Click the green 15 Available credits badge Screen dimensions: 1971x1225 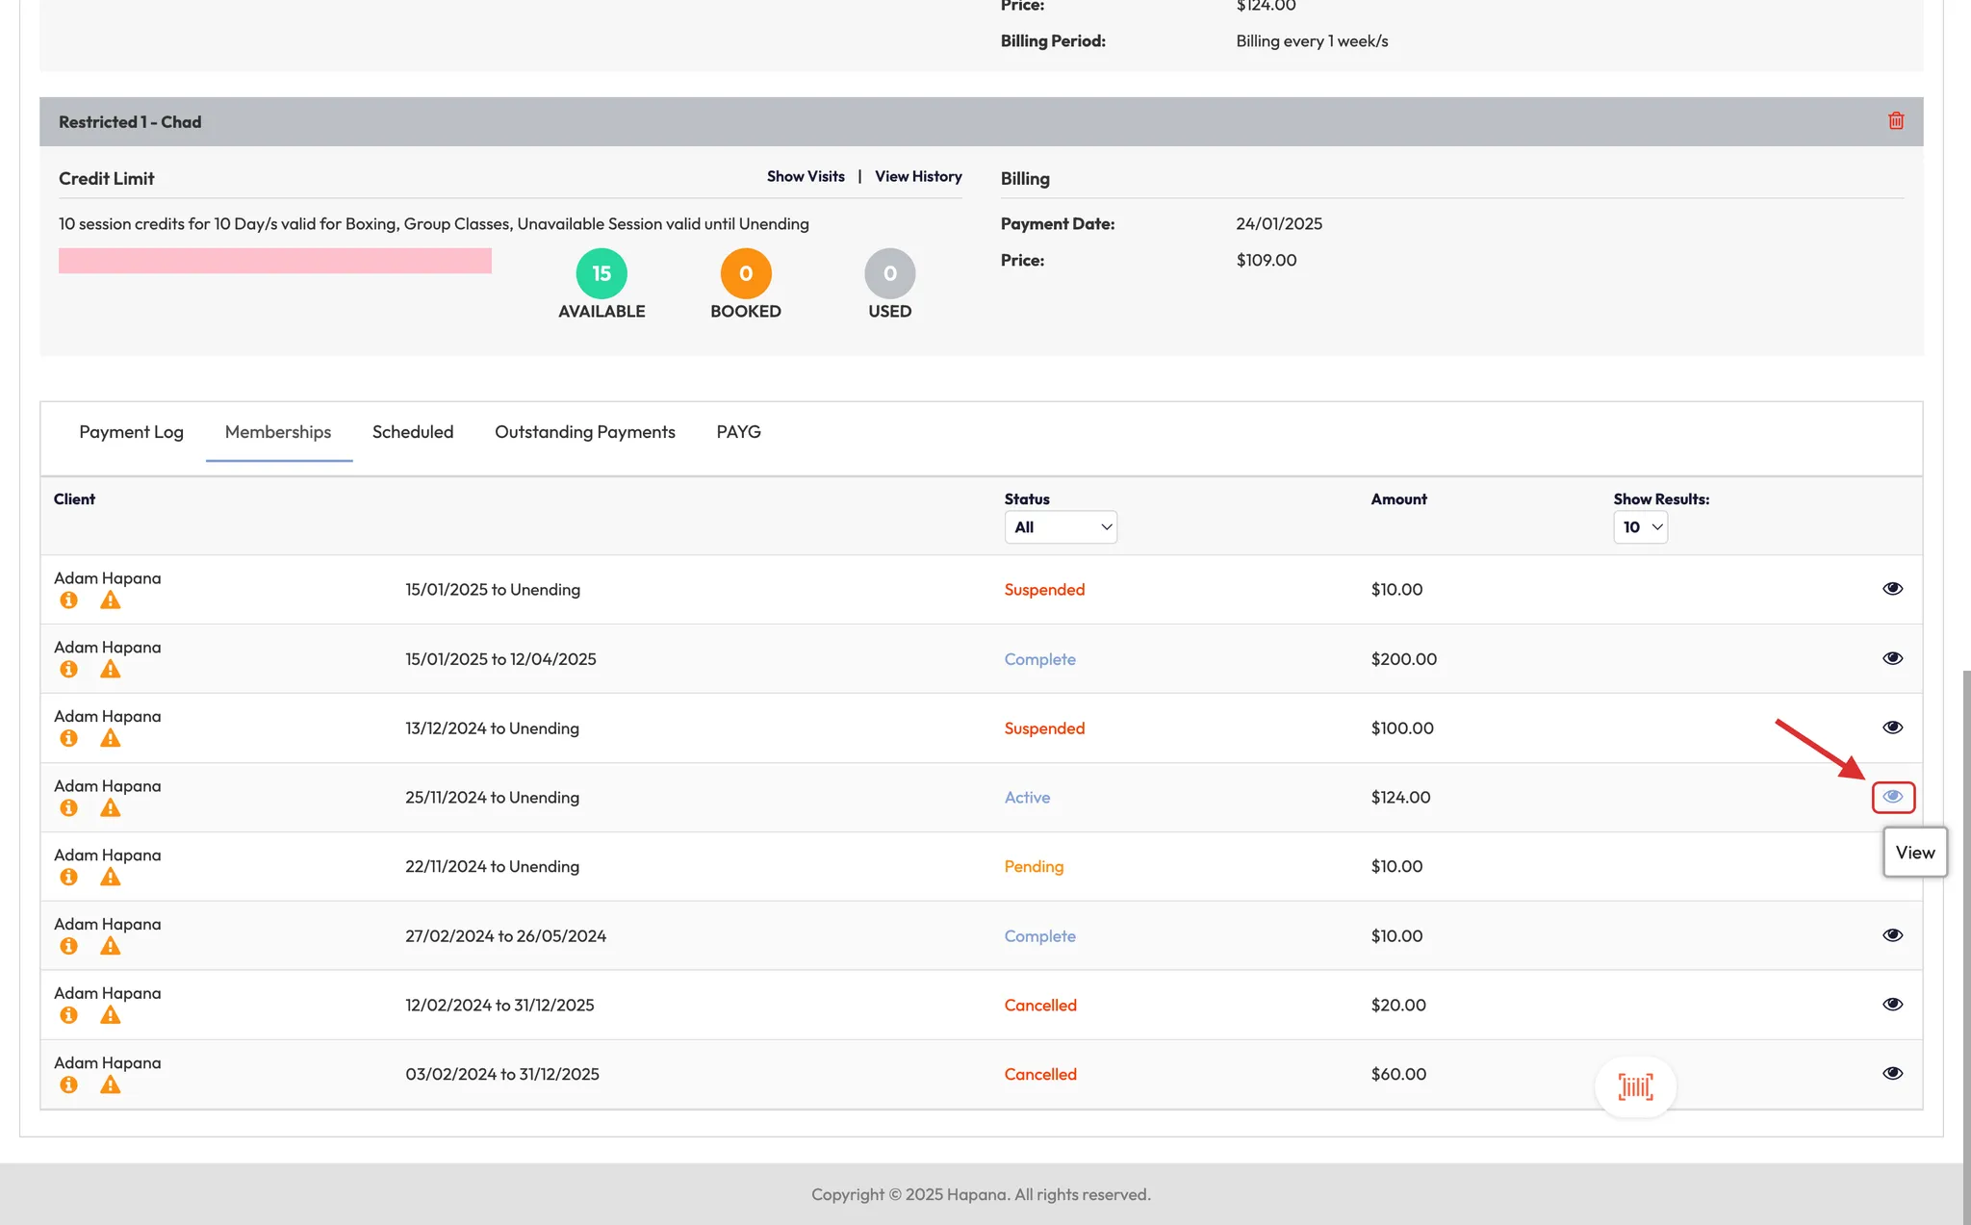[602, 274]
